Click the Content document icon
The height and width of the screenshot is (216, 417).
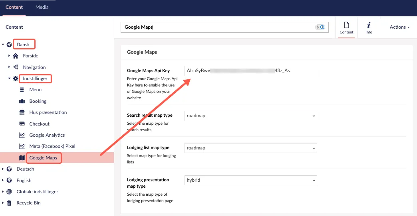pos(347,25)
